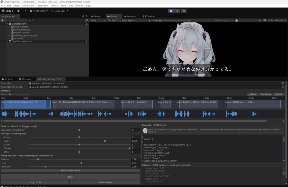Open the Display 1 dropdown
This screenshot has width=288, height=187.
coord(114,20)
